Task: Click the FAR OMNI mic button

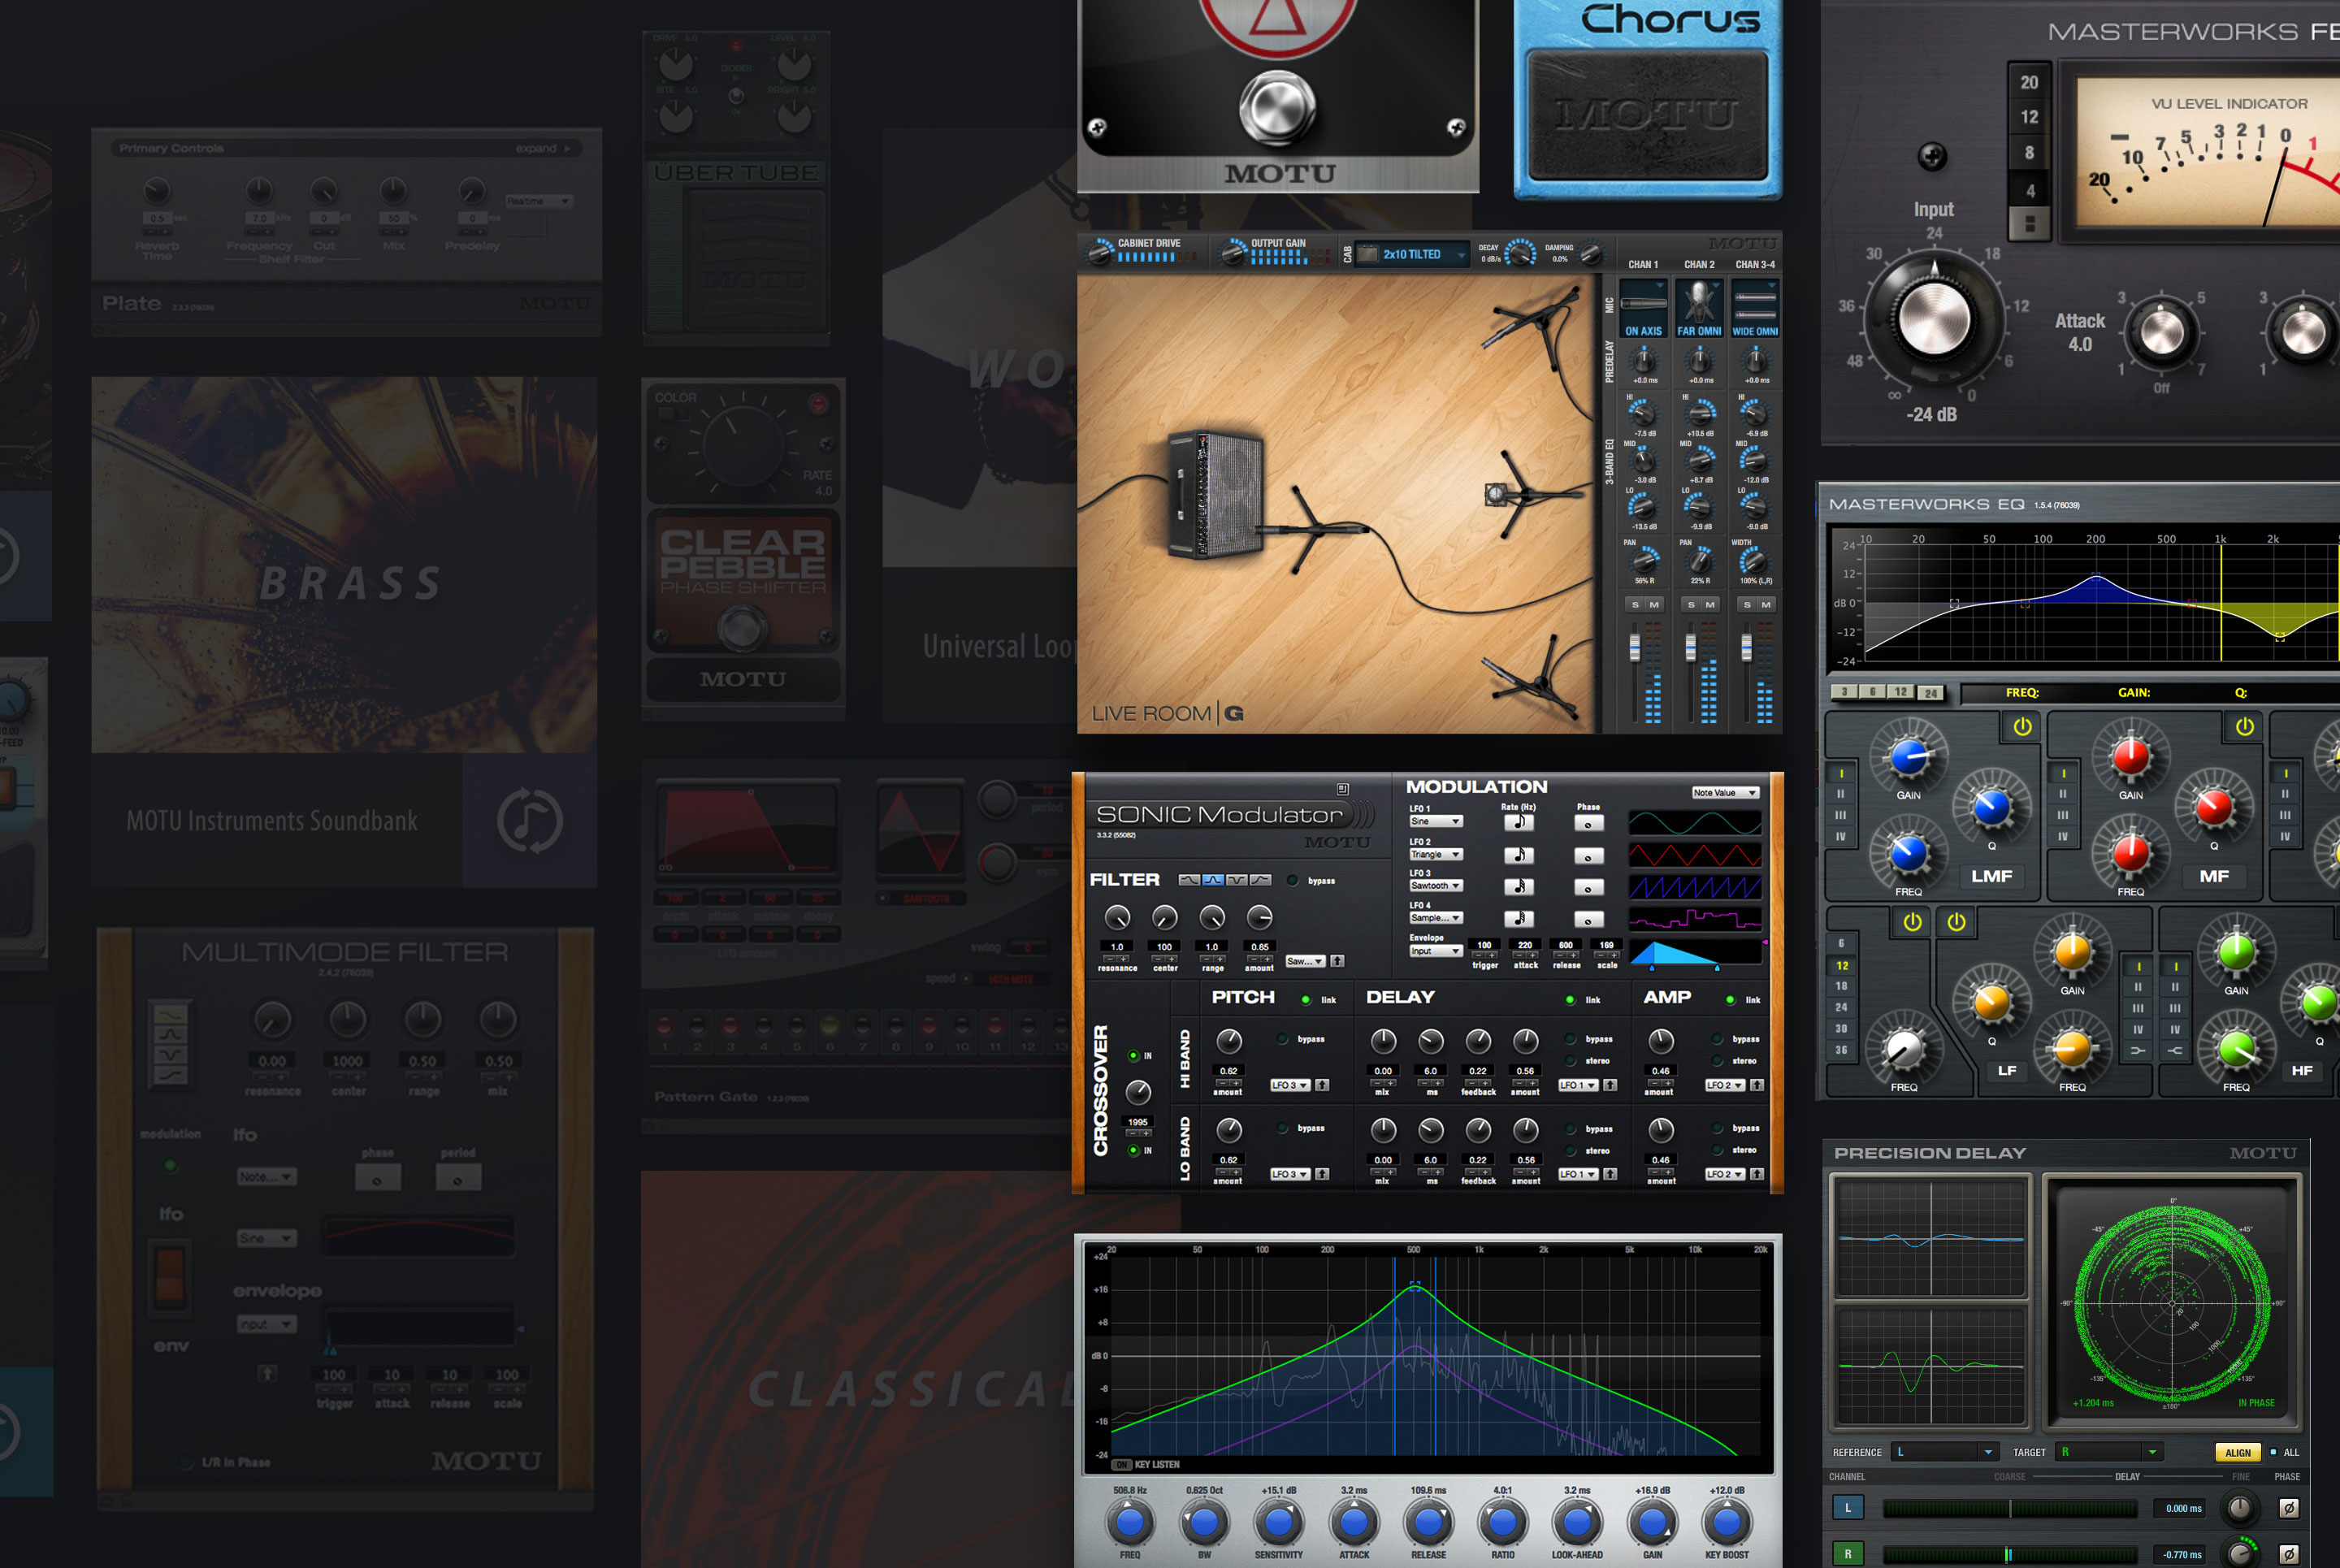Action: click(1699, 308)
